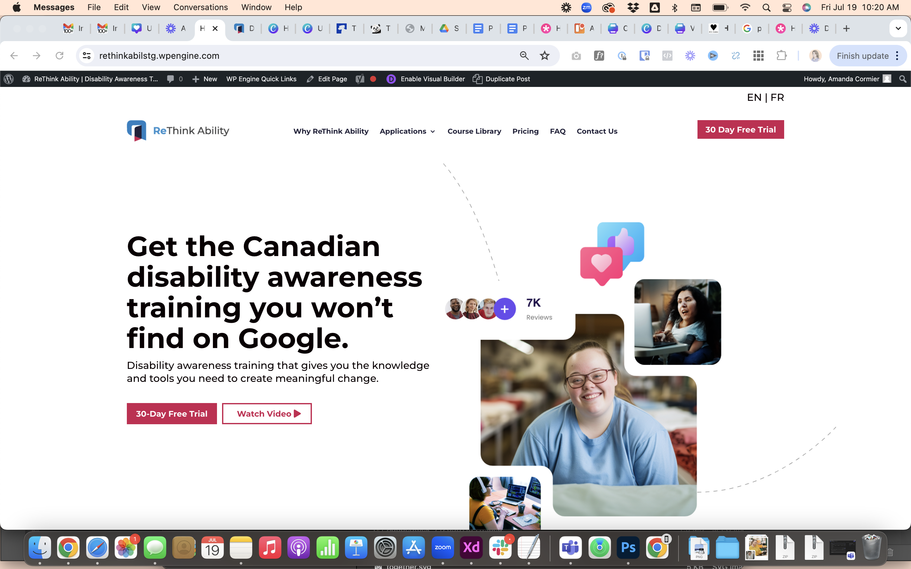911x569 pixels.
Task: Bookmark the page using the star icon
Action: click(545, 55)
